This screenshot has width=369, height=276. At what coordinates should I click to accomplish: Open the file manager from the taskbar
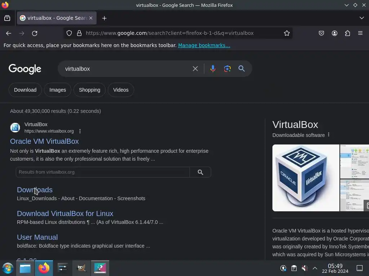(x=25, y=268)
